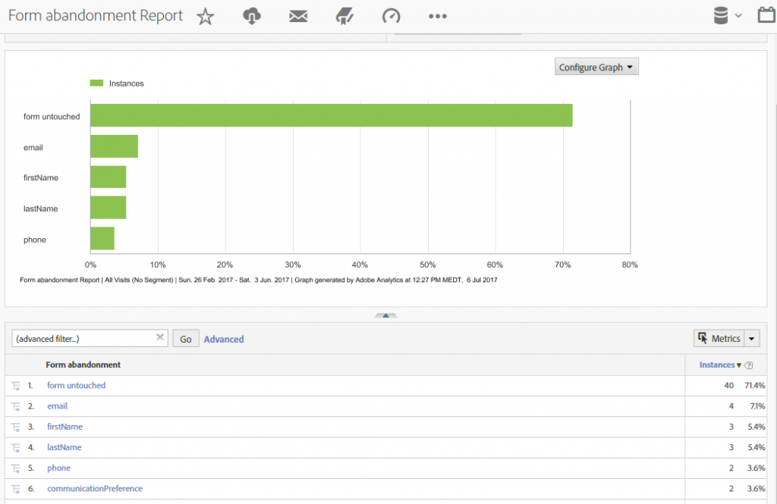Open the calendar icon
Image resolution: width=777 pixels, height=504 pixels.
click(766, 14)
